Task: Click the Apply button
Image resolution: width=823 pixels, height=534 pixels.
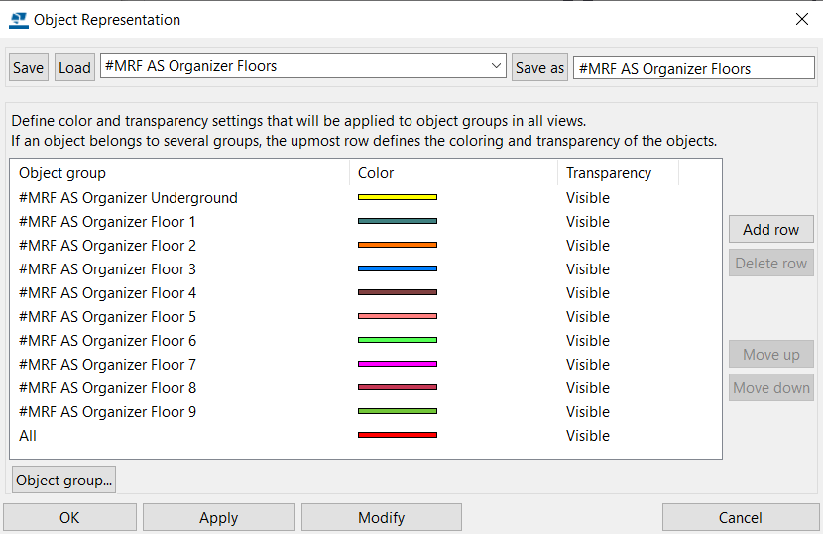Action: coord(219,518)
